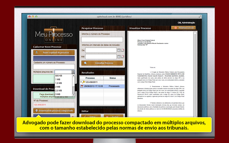Sort results by the Status column header

pos(113,78)
